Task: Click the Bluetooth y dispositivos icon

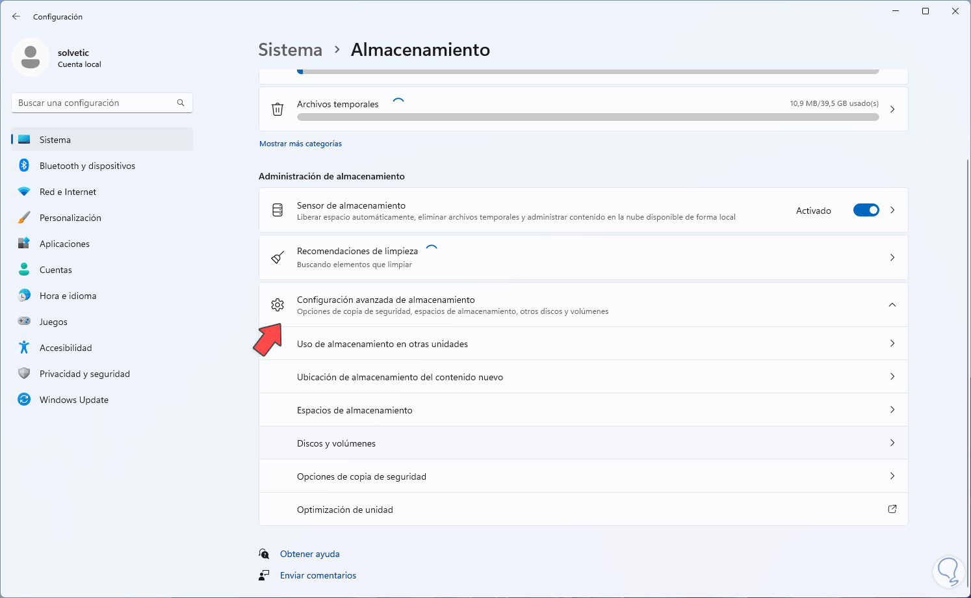Action: [24, 166]
